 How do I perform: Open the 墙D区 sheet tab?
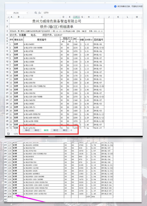(x=56, y=130)
